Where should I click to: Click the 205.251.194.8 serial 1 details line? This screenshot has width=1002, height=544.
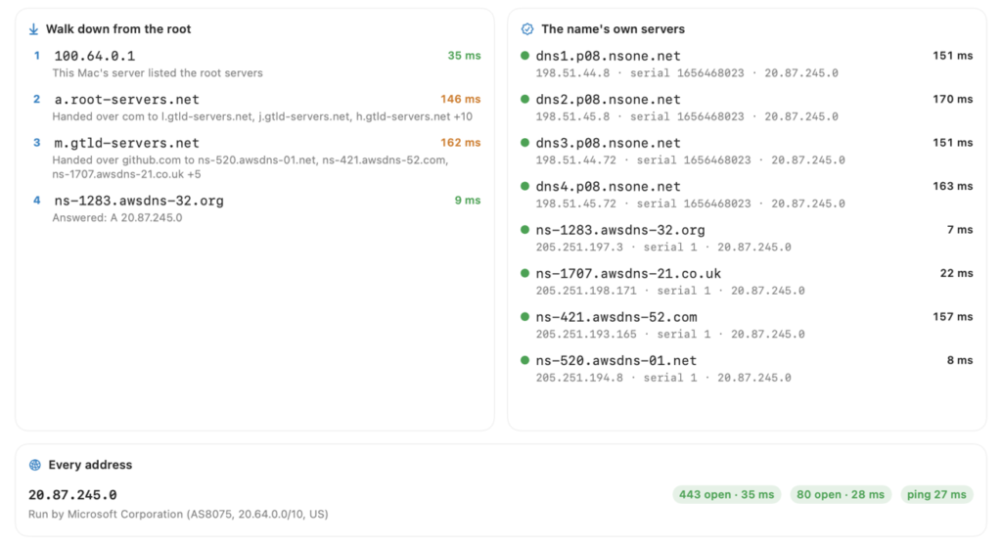[x=663, y=377]
